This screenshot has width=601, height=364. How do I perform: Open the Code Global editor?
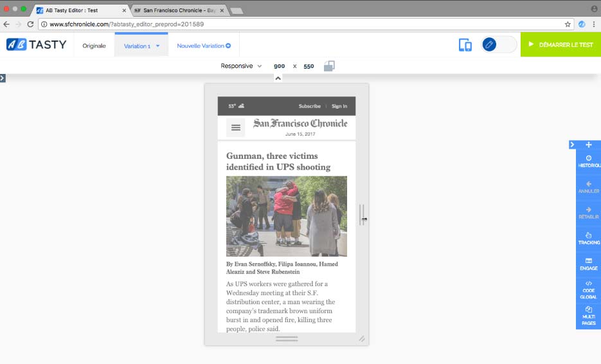(x=589, y=290)
